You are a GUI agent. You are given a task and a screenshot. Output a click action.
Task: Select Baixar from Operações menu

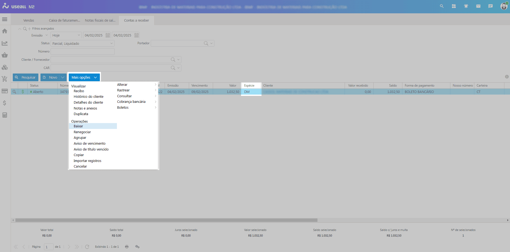[78, 126]
